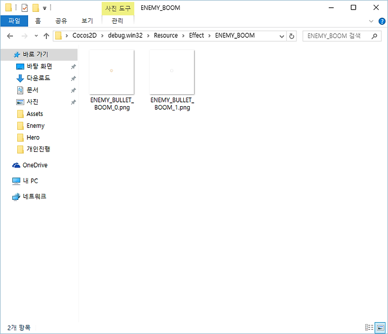The height and width of the screenshot is (334, 388).
Task: Click the ENEMY_BULLET_BOOM_1.png file name
Action: point(172,103)
